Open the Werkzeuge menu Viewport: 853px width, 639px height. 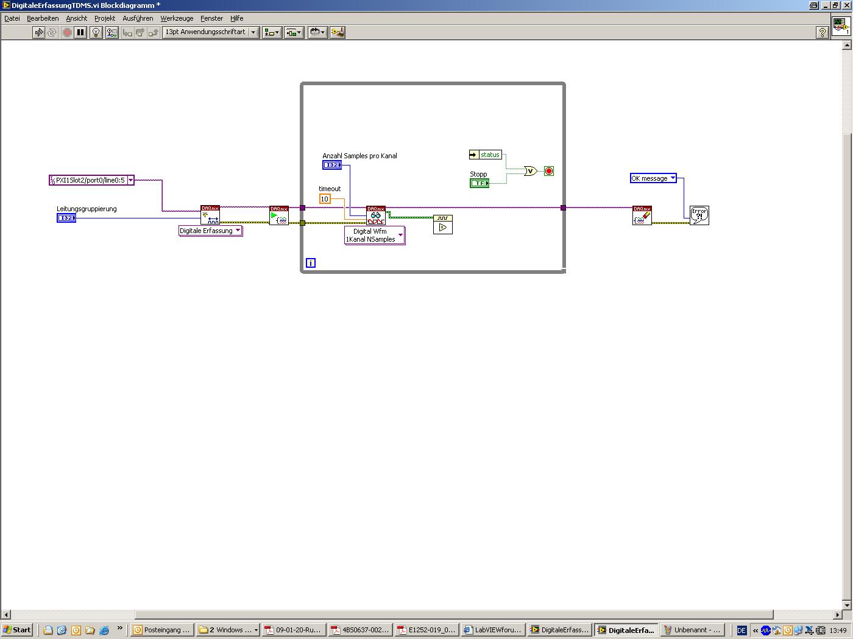pos(177,18)
